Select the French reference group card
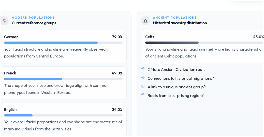The height and width of the screenshot is (137, 264). [63, 83]
